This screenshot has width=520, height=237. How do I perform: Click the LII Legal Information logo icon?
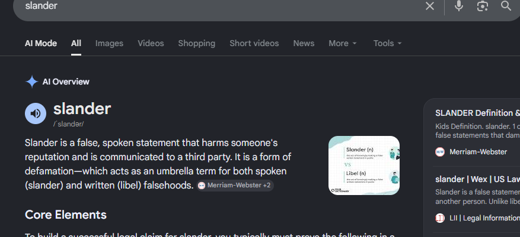coord(440,218)
